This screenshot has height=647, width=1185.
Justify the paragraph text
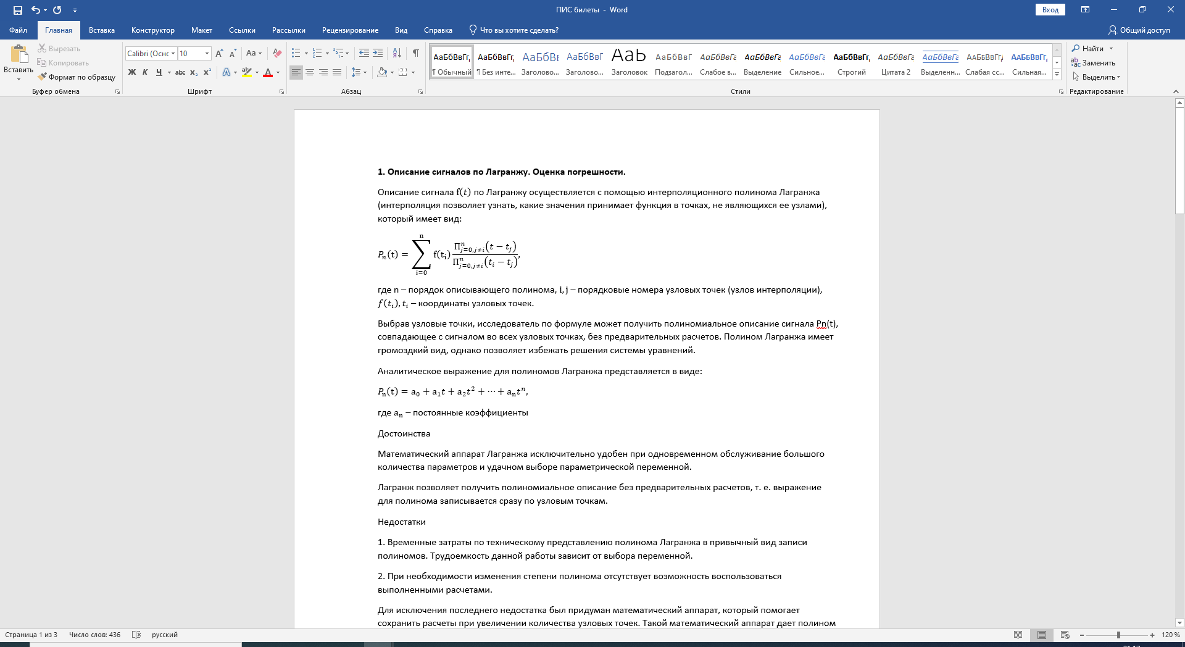pyautogui.click(x=337, y=72)
